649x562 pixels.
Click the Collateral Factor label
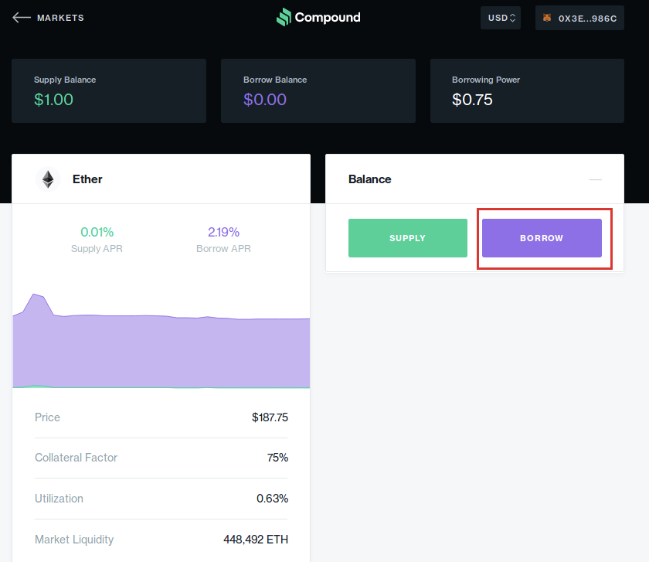click(76, 458)
